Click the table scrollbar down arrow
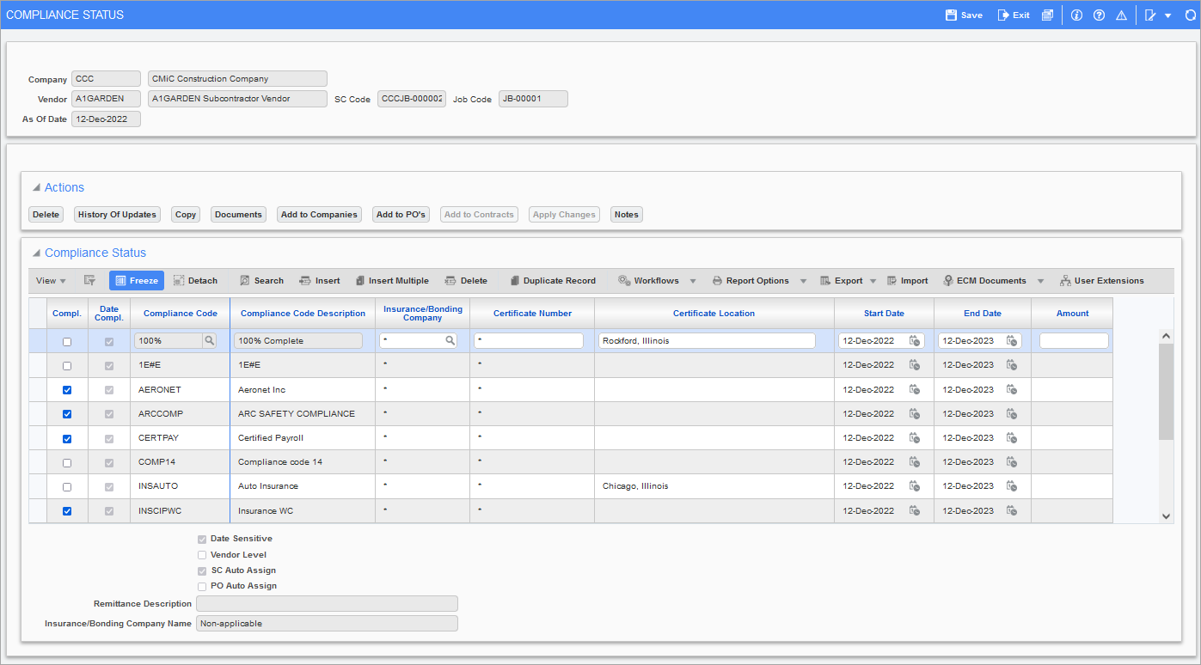The image size is (1201, 665). coord(1166,516)
